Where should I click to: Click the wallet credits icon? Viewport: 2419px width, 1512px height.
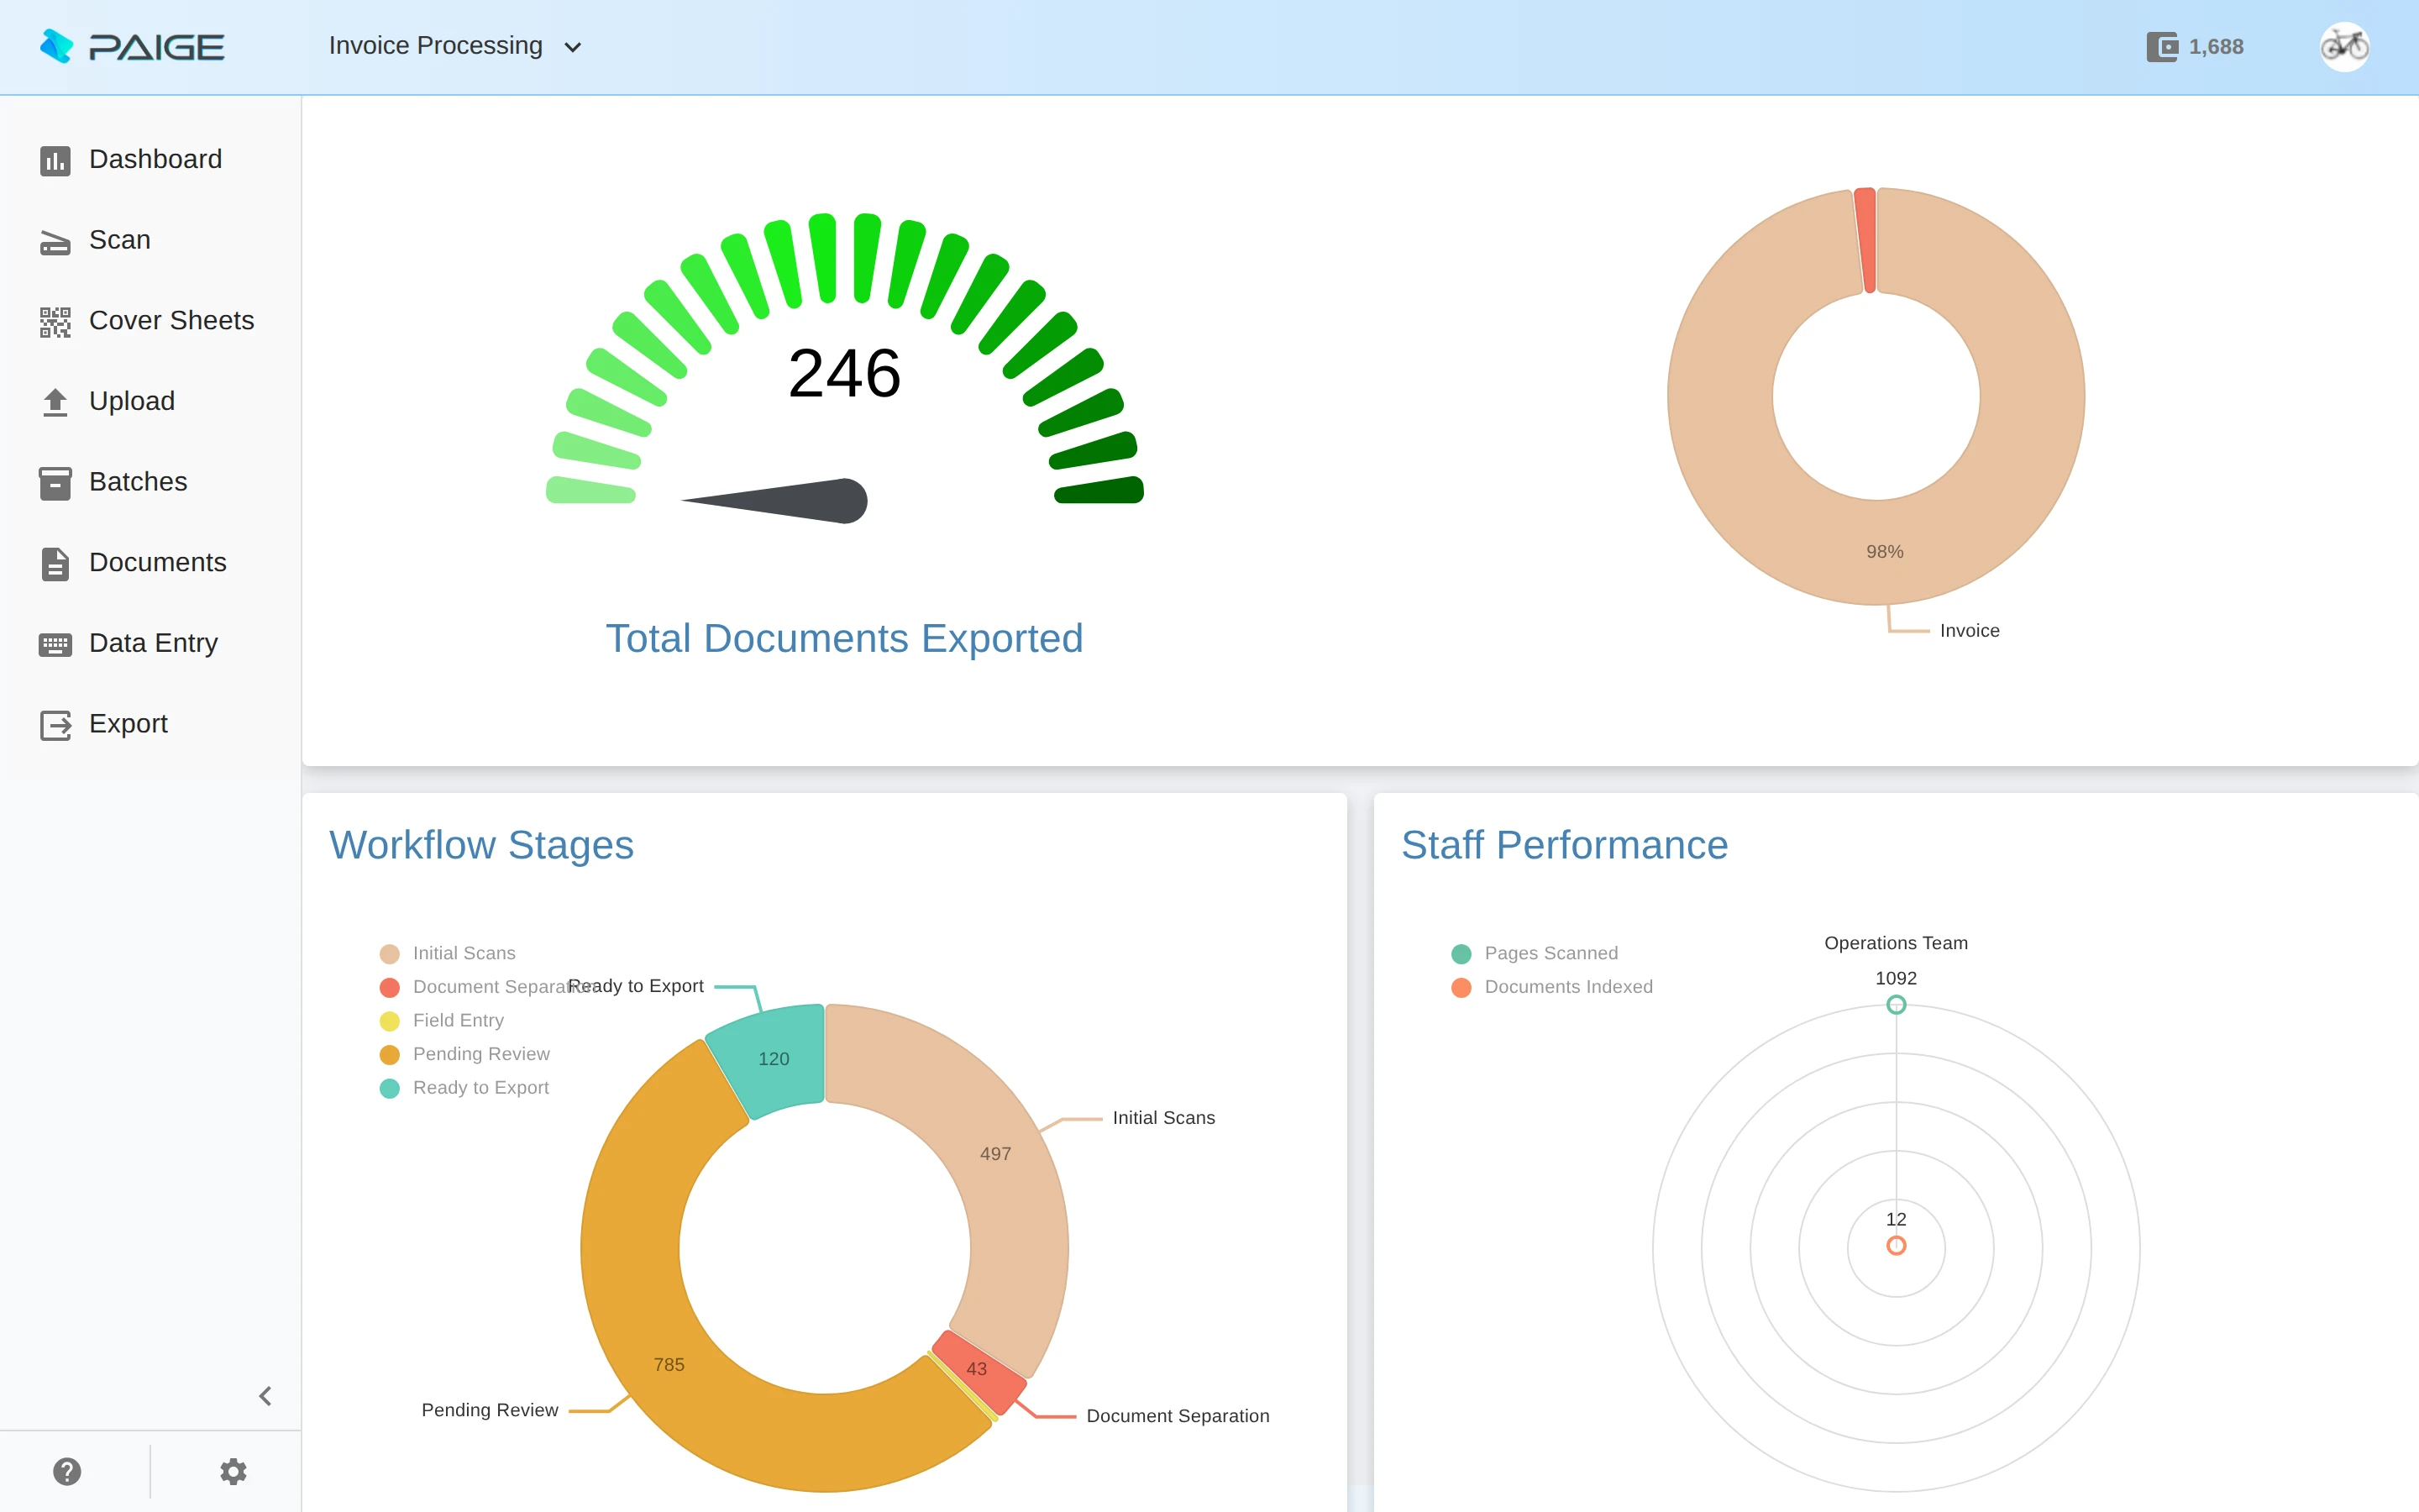click(x=2162, y=47)
